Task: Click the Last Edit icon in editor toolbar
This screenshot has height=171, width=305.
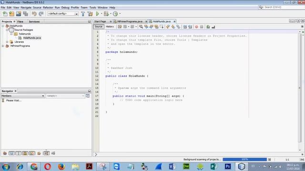Action: pos(120,27)
